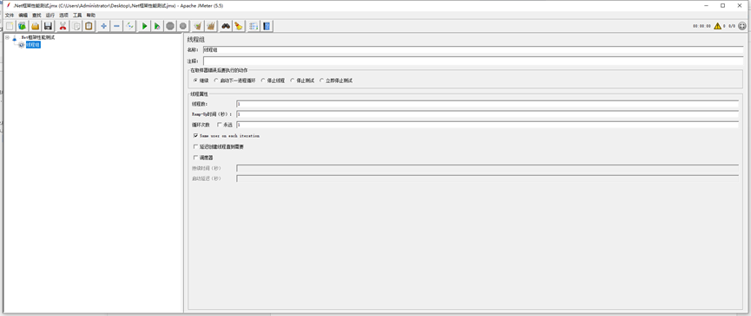
Task: Click the Clear results broom icon
Action: click(198, 26)
